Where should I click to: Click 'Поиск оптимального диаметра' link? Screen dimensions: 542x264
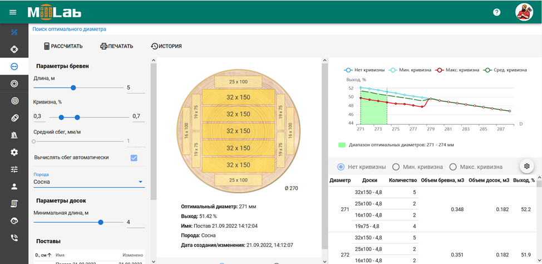(x=69, y=29)
